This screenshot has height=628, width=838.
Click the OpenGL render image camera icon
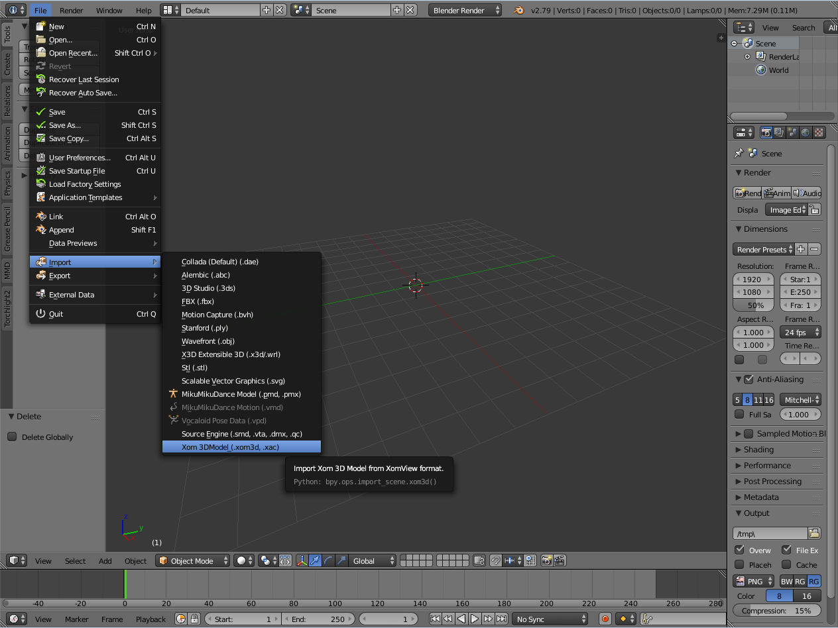pos(546,560)
